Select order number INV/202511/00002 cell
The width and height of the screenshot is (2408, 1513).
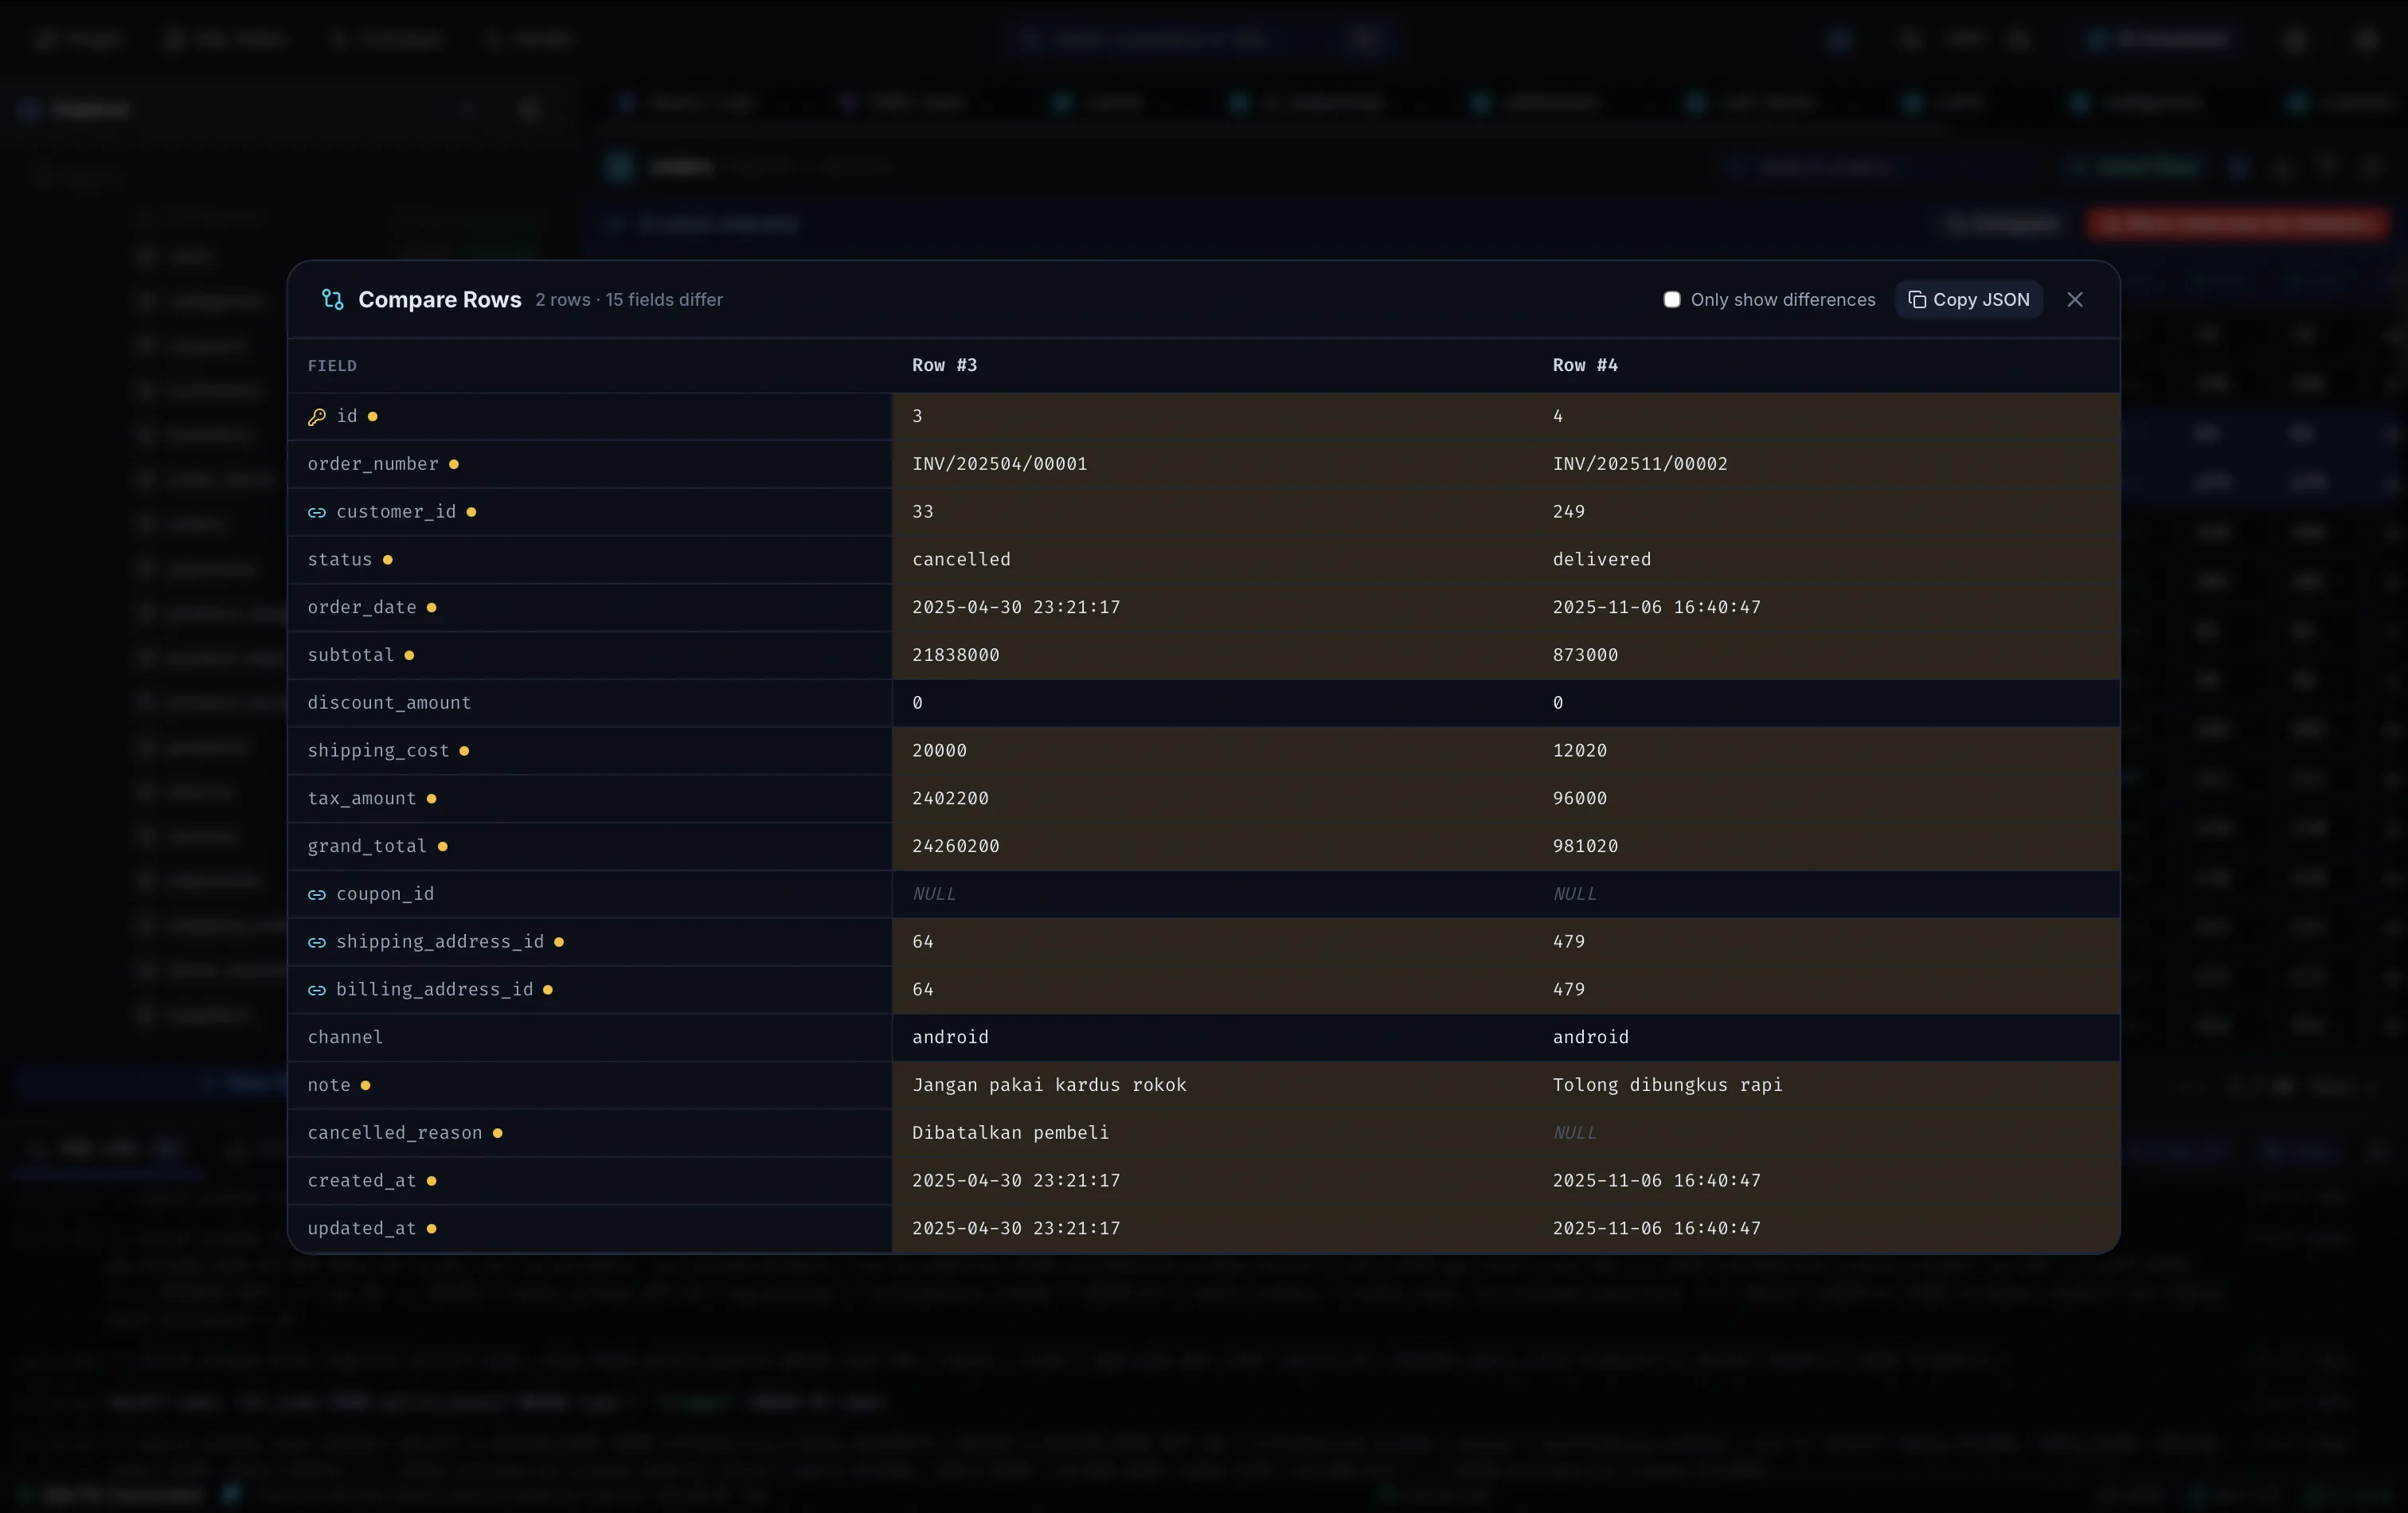[1826, 464]
